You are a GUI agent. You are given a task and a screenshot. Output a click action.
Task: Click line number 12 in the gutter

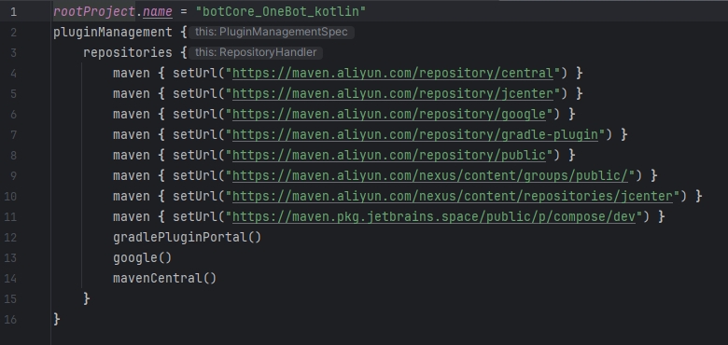pos(10,238)
